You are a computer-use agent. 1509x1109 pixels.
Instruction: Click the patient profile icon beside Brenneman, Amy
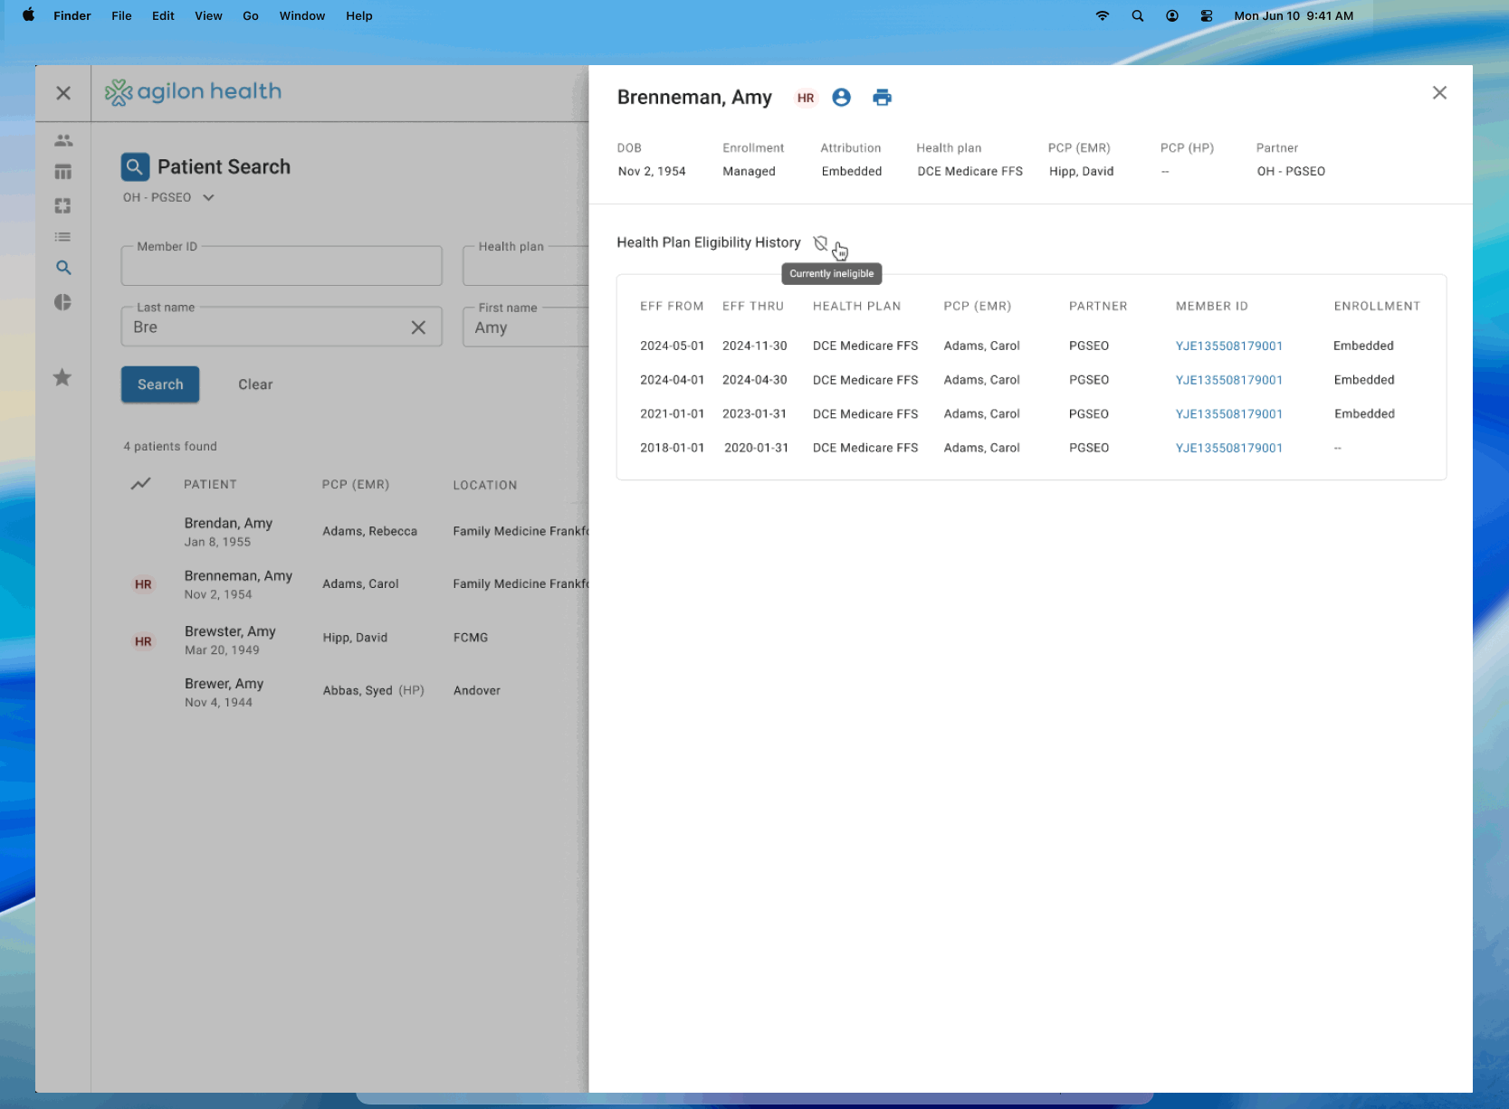point(841,98)
